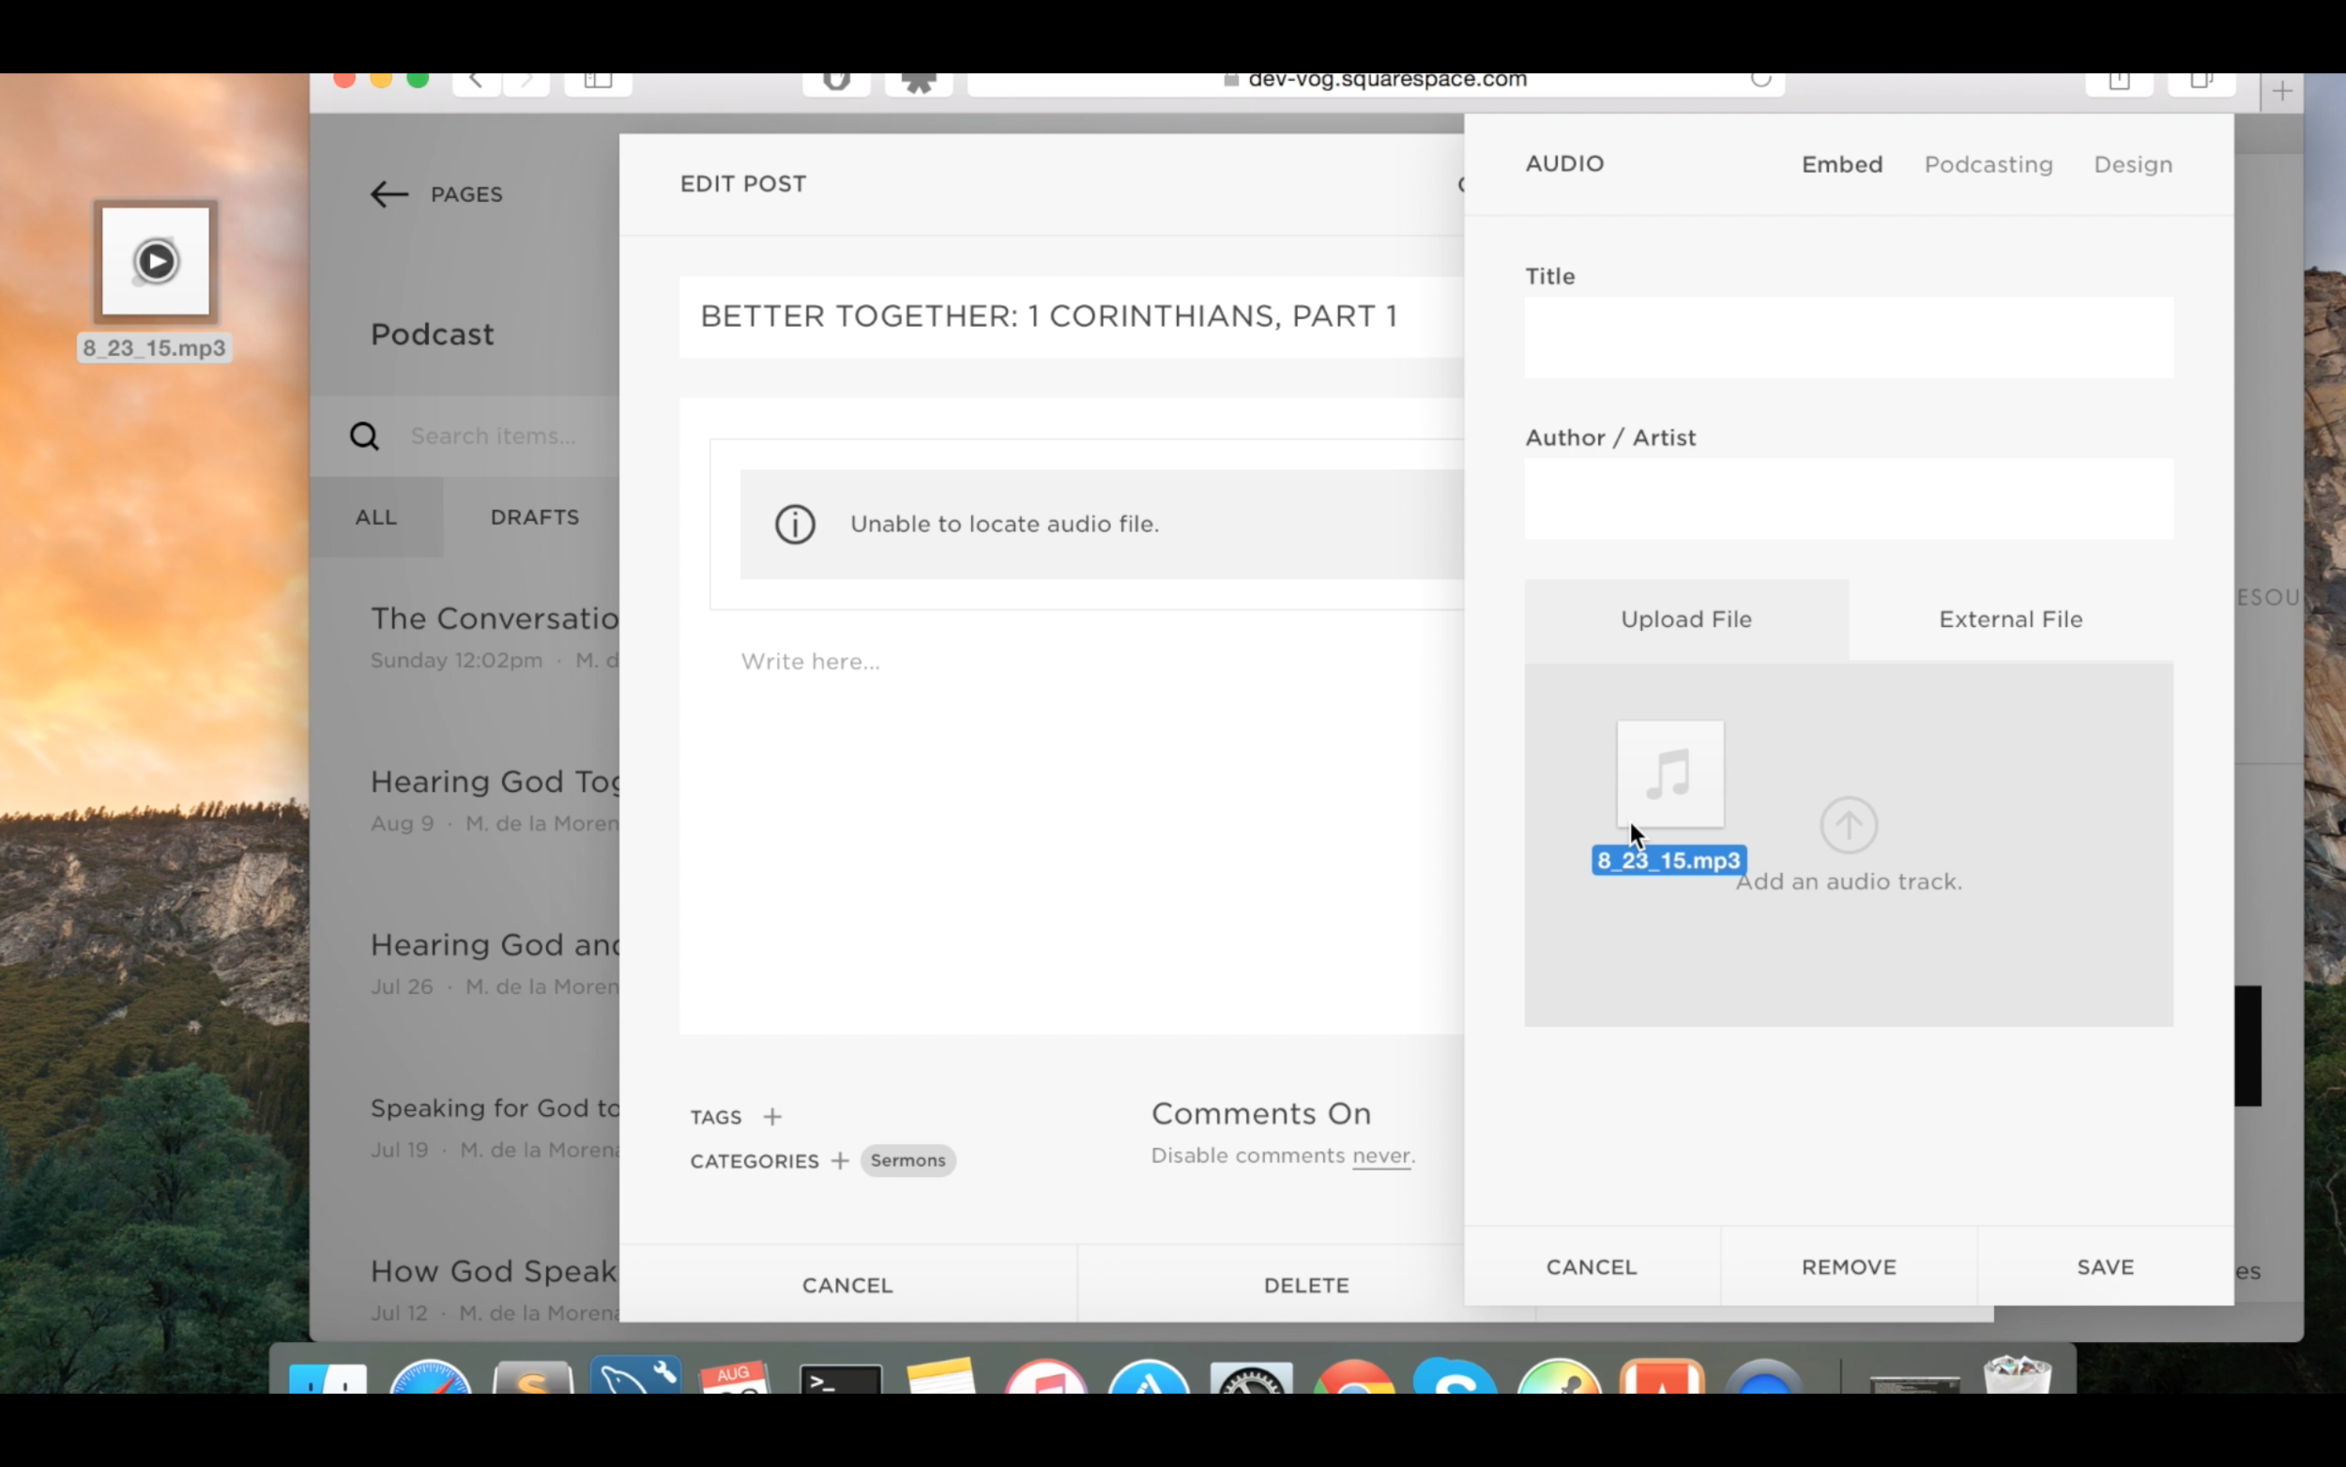Open 'How God Speak' Jul 12 item
Viewport: 2346px width, 1467px height.
coord(494,1290)
